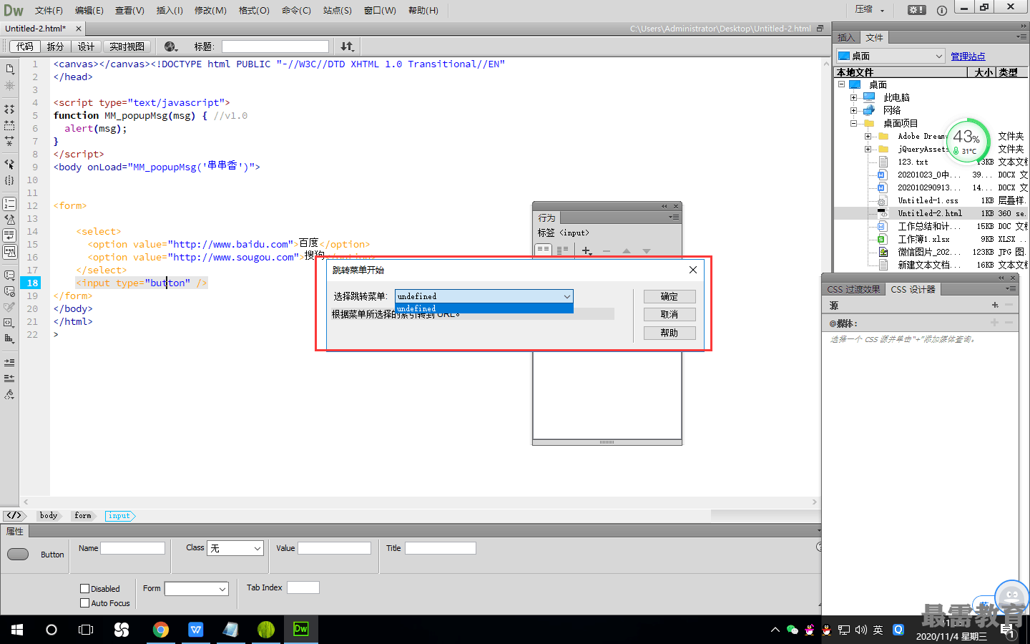Viewport: 1030px width, 644px height.
Task: Click the Show All Events icon in Behaviors panel
Action: (562, 250)
